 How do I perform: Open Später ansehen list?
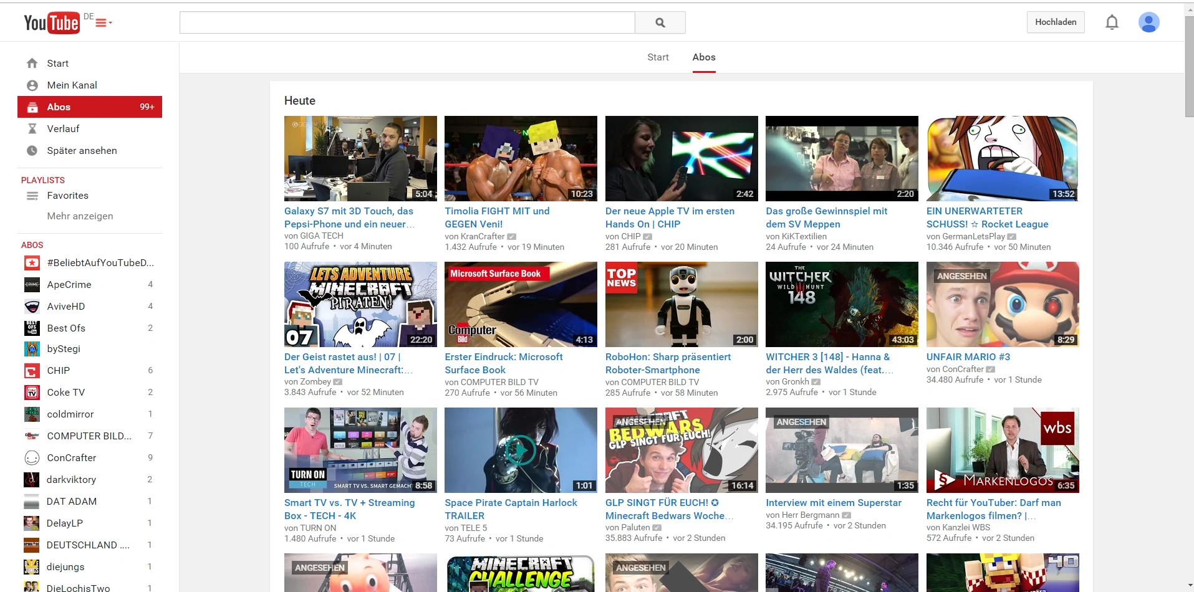(x=90, y=151)
